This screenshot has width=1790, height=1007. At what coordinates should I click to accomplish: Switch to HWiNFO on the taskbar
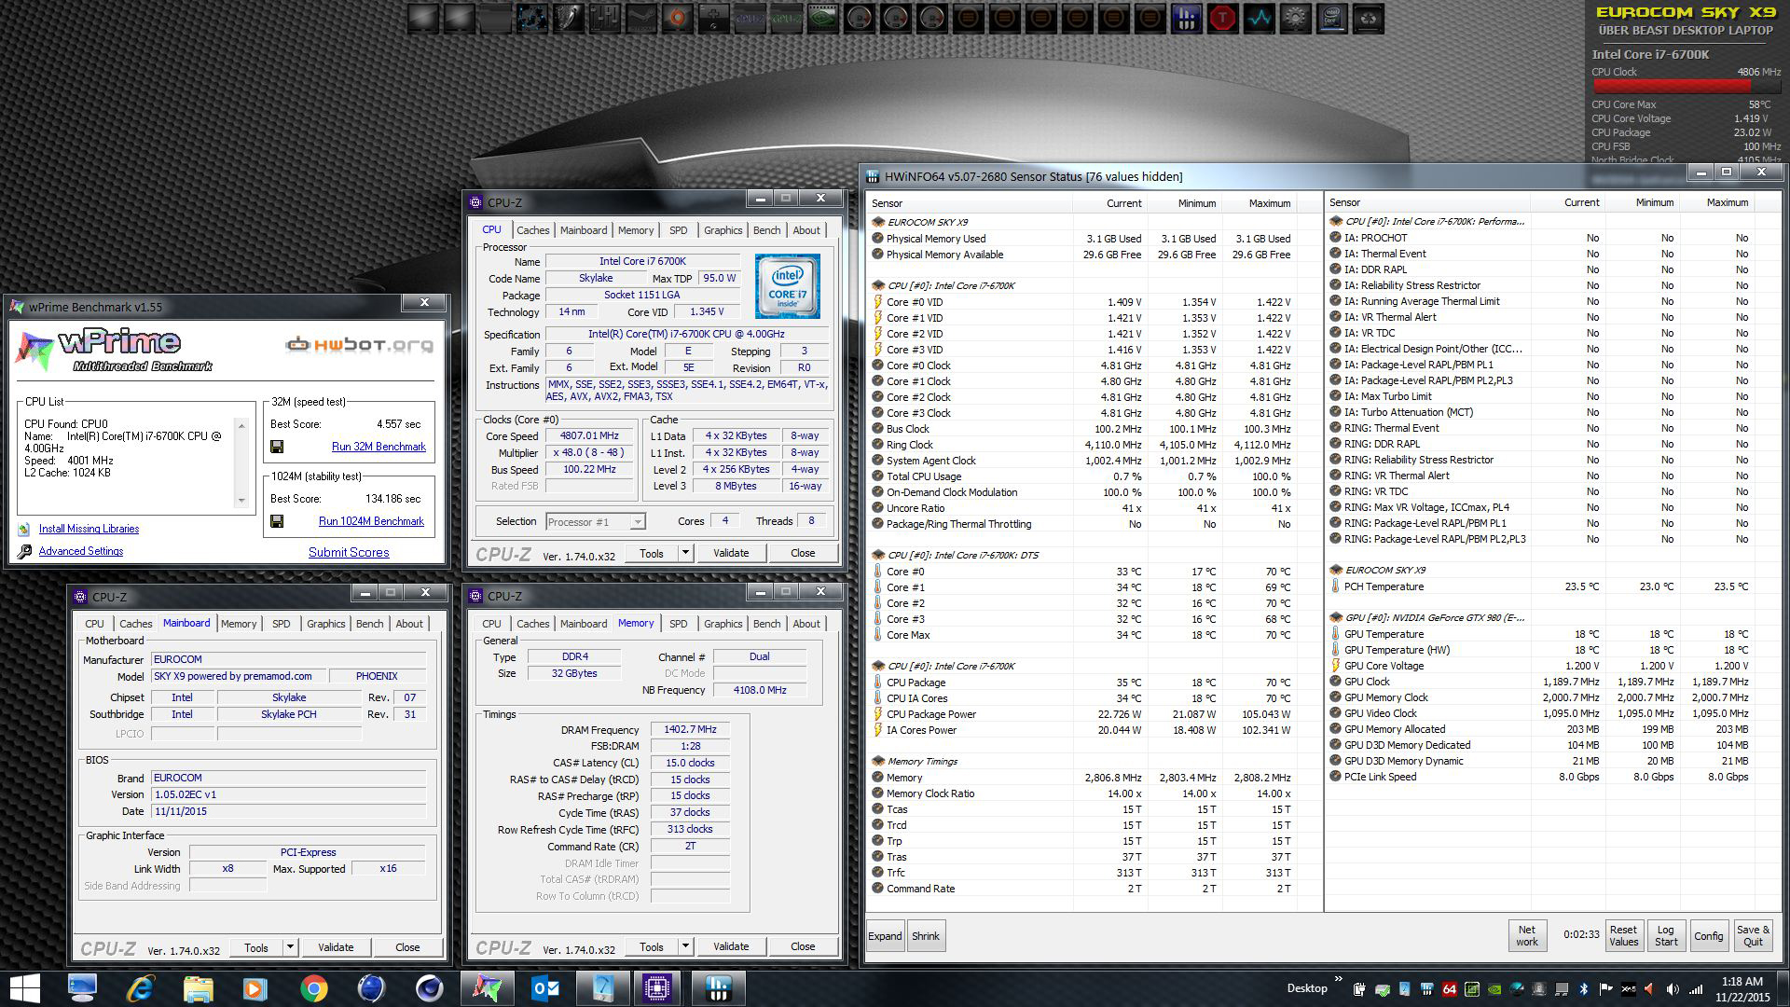click(x=718, y=987)
